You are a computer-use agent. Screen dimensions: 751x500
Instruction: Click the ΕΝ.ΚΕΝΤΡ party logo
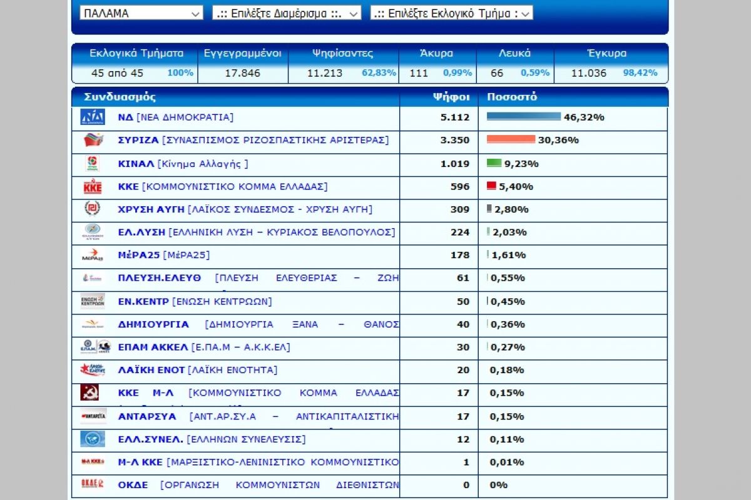tap(93, 301)
